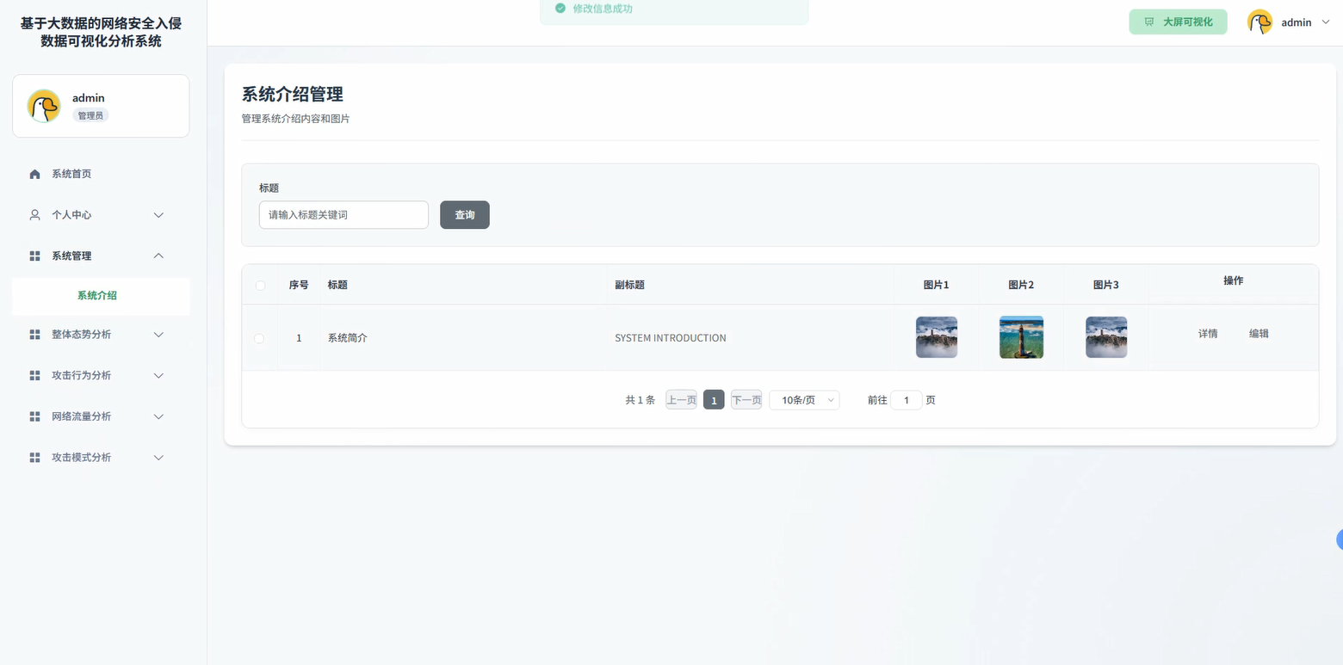Open the 个人中心 menu label
Screen dimensions: 1343x665
point(71,215)
